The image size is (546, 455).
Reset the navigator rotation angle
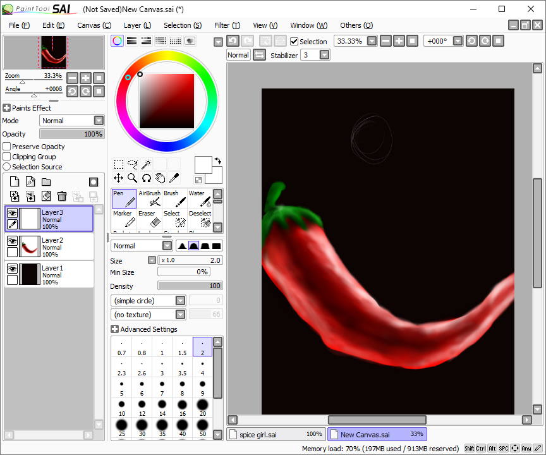pyautogui.click(x=99, y=92)
